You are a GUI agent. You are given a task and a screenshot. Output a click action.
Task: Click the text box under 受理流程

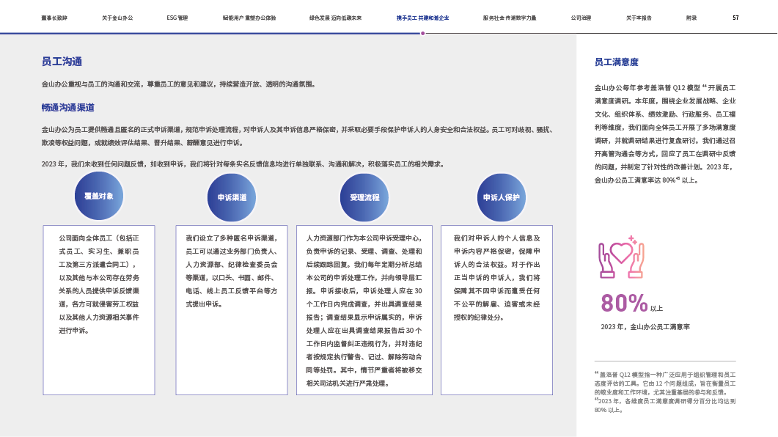(x=364, y=309)
